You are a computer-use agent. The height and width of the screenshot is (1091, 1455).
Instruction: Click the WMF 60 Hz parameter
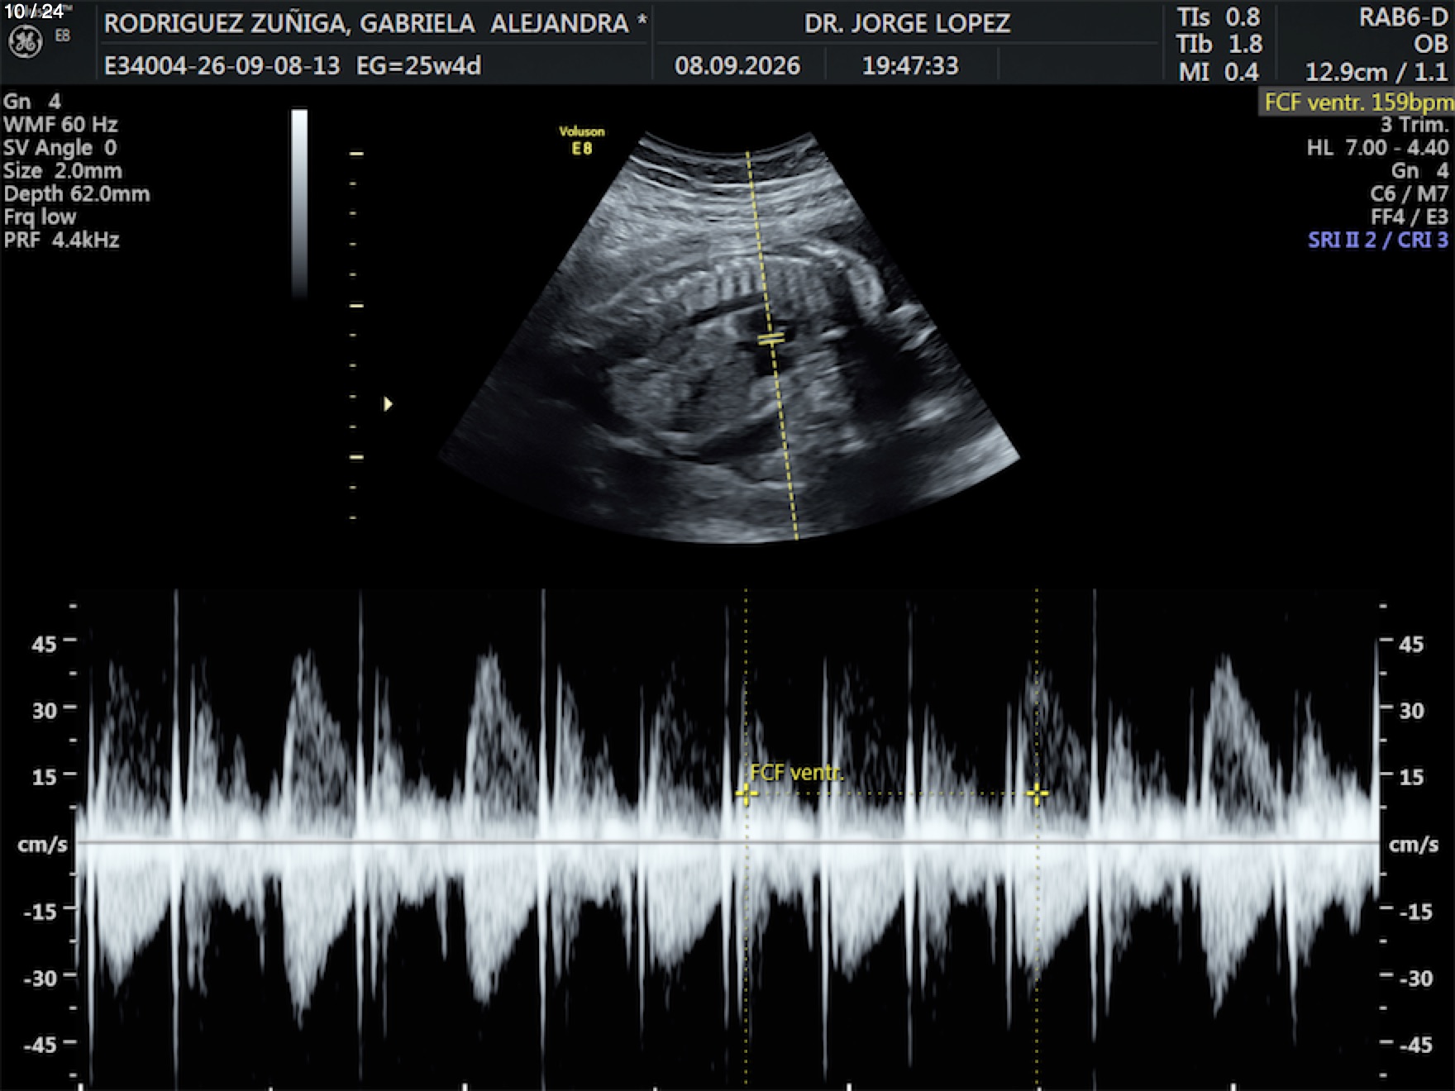pos(60,125)
